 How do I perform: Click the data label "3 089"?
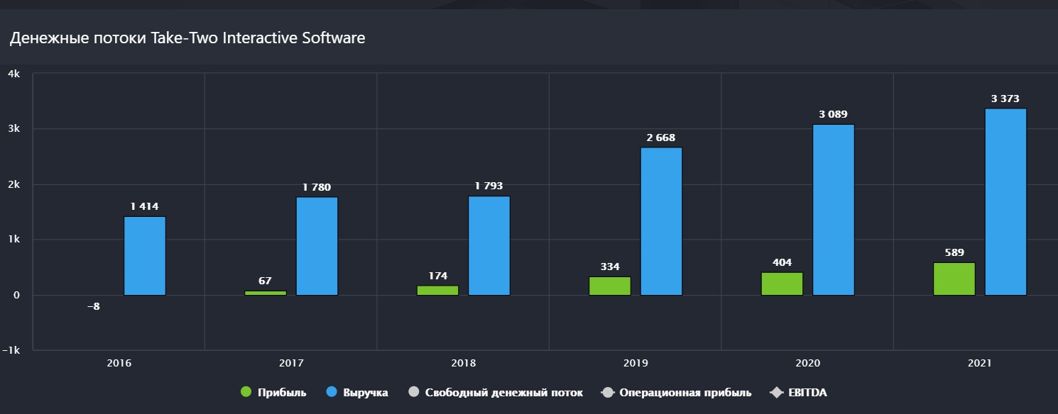tap(834, 114)
